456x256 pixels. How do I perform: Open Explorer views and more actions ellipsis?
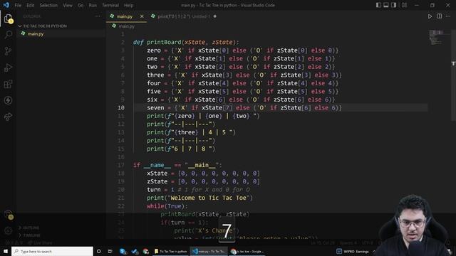(x=98, y=16)
